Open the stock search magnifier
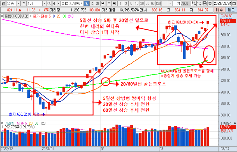Viewport: 237px width, 152px height. 49,3
